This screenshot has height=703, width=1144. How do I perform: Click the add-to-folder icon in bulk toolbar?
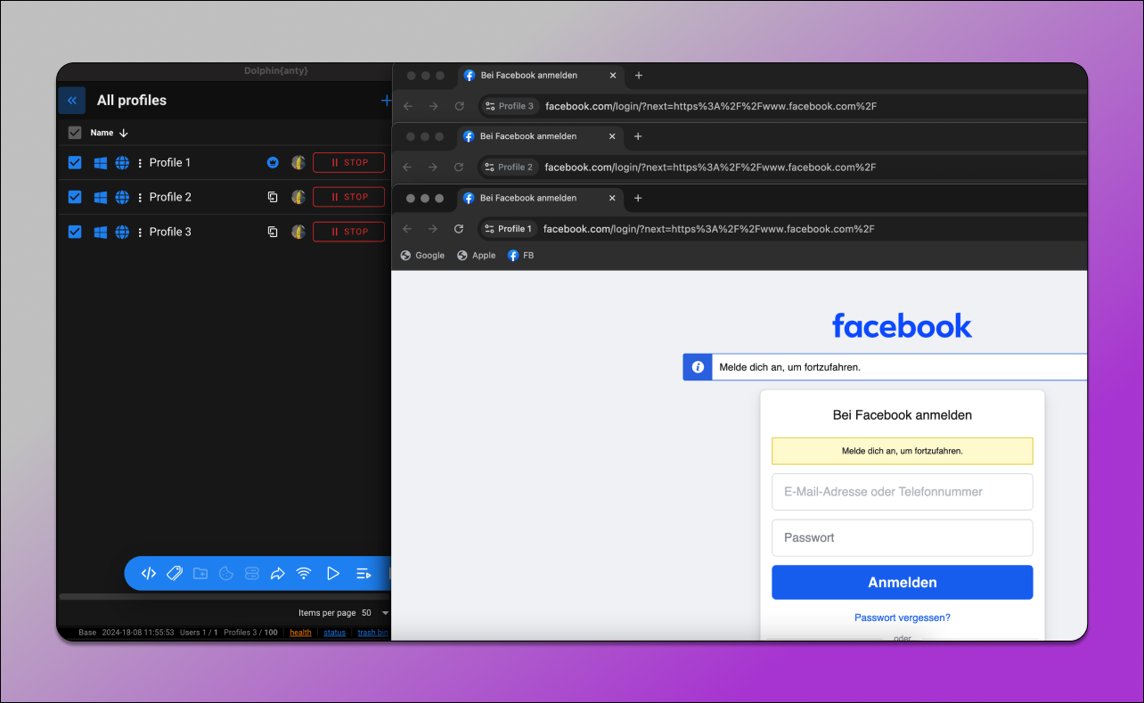click(200, 574)
